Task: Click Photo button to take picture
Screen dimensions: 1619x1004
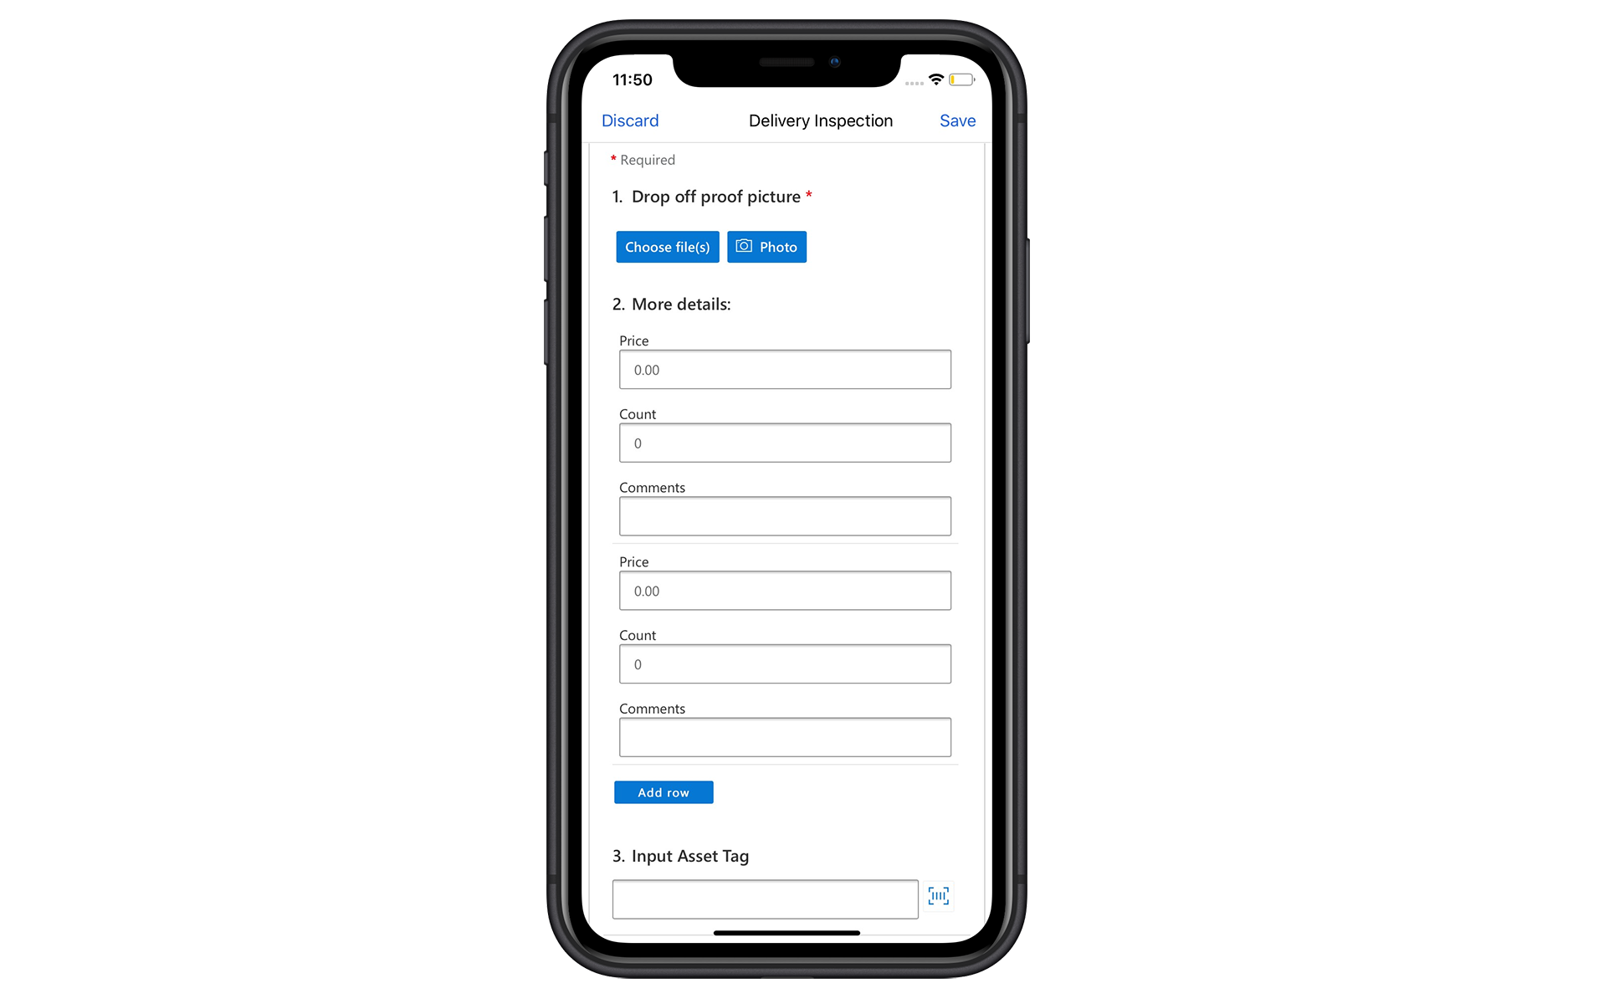Action: click(766, 246)
